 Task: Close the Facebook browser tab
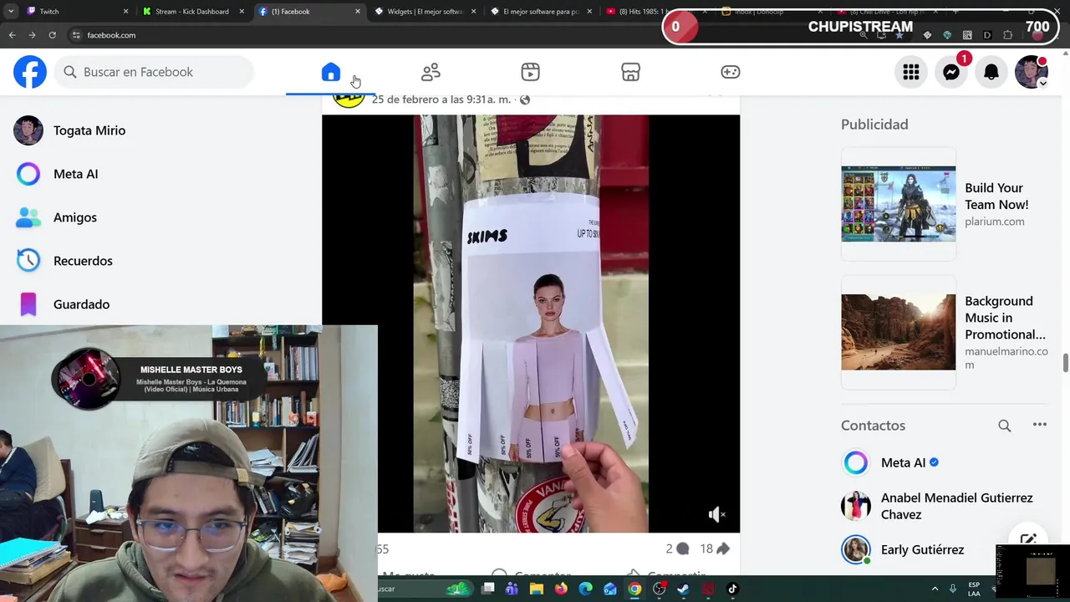click(358, 12)
